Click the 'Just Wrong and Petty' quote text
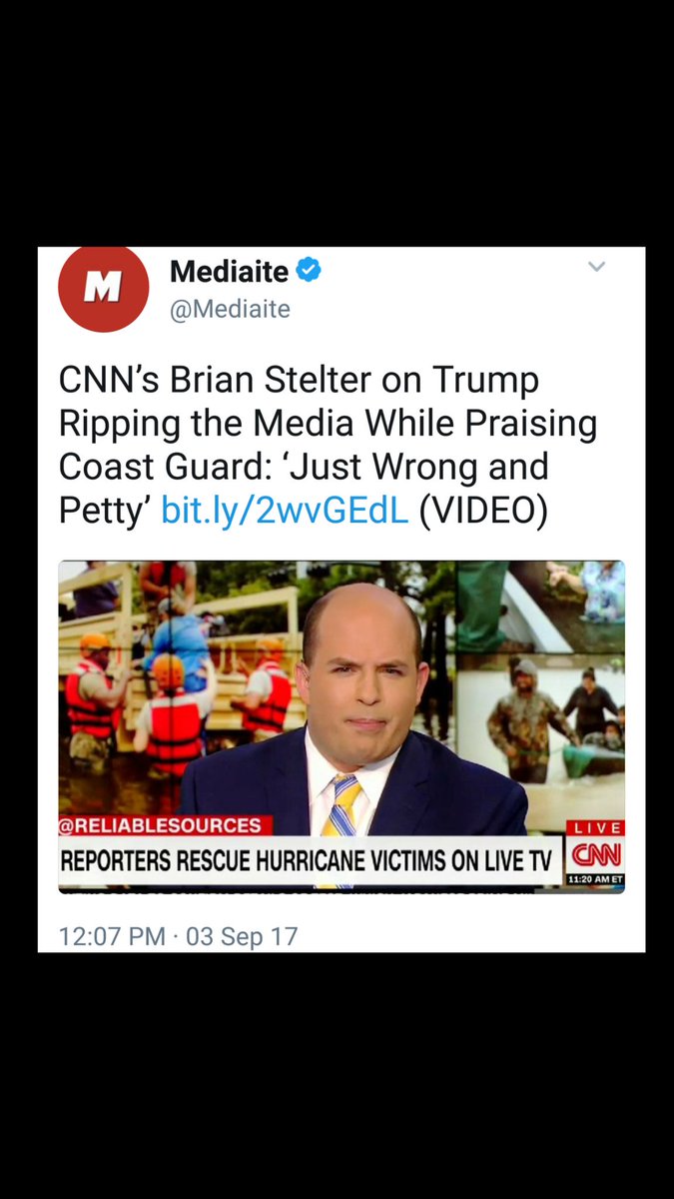 click(x=304, y=489)
